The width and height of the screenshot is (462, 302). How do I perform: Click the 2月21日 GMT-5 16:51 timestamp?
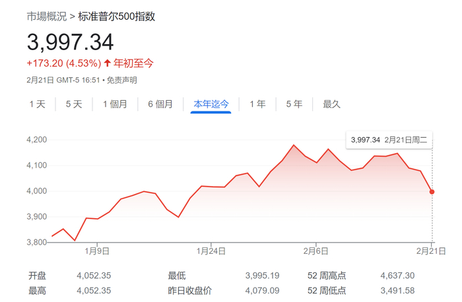pos(63,80)
